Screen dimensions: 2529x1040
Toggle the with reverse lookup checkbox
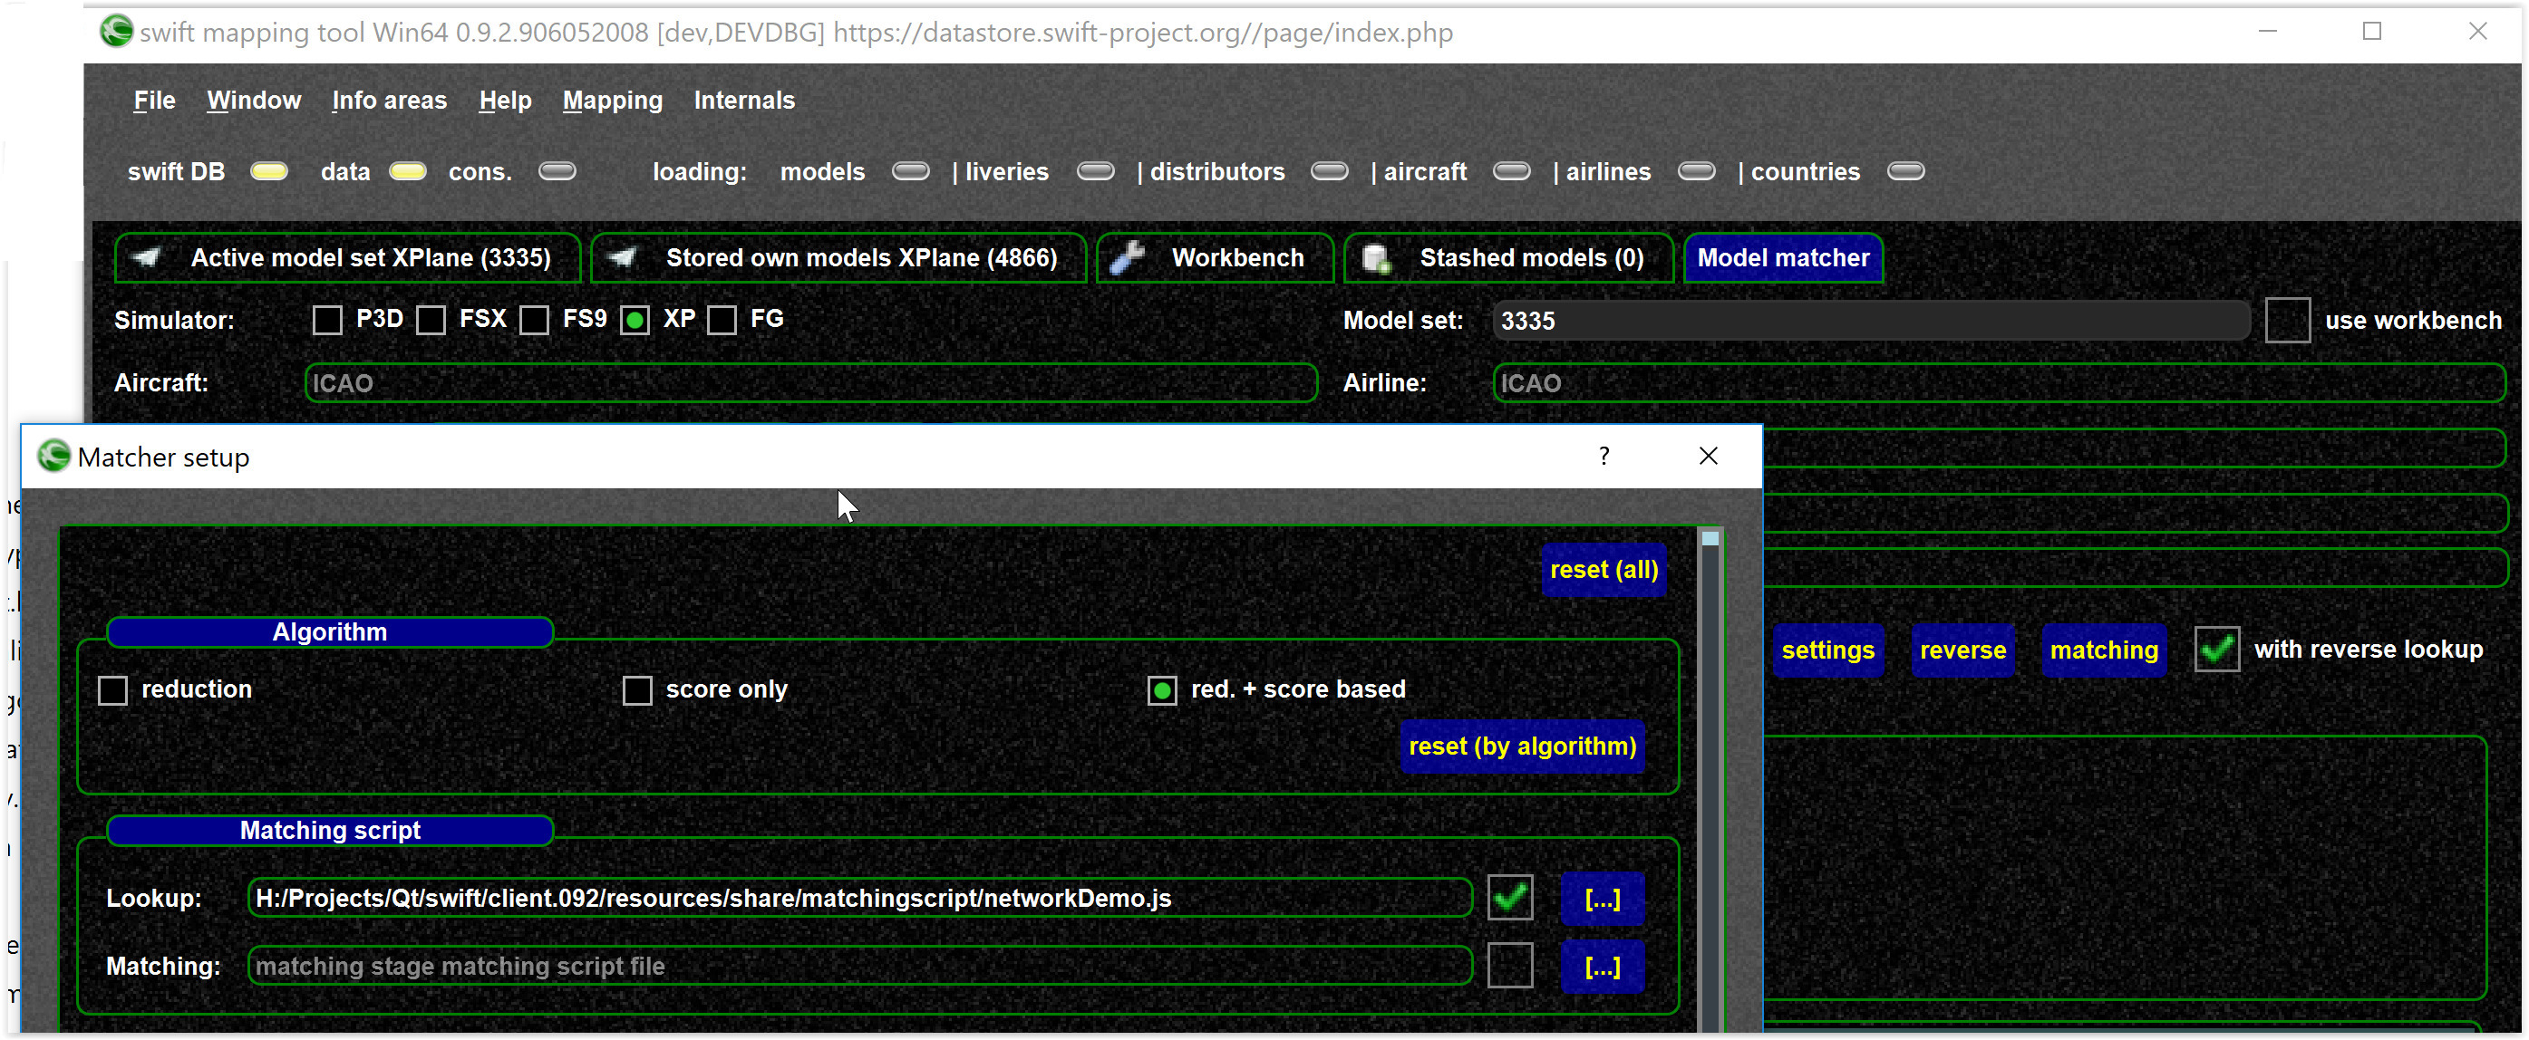[2217, 650]
